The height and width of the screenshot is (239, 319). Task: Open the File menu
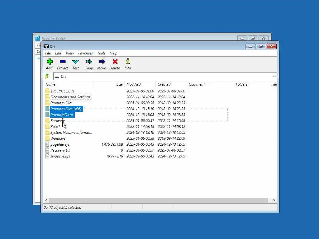click(x=48, y=53)
